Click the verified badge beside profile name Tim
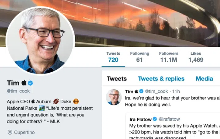 pos(31,83)
